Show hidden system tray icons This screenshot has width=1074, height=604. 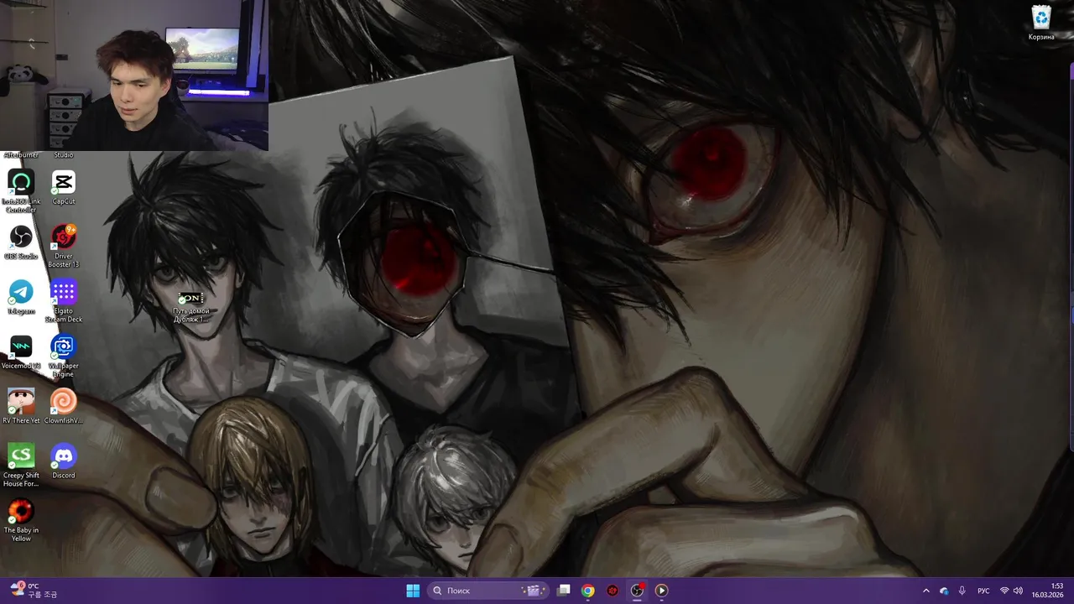[926, 591]
